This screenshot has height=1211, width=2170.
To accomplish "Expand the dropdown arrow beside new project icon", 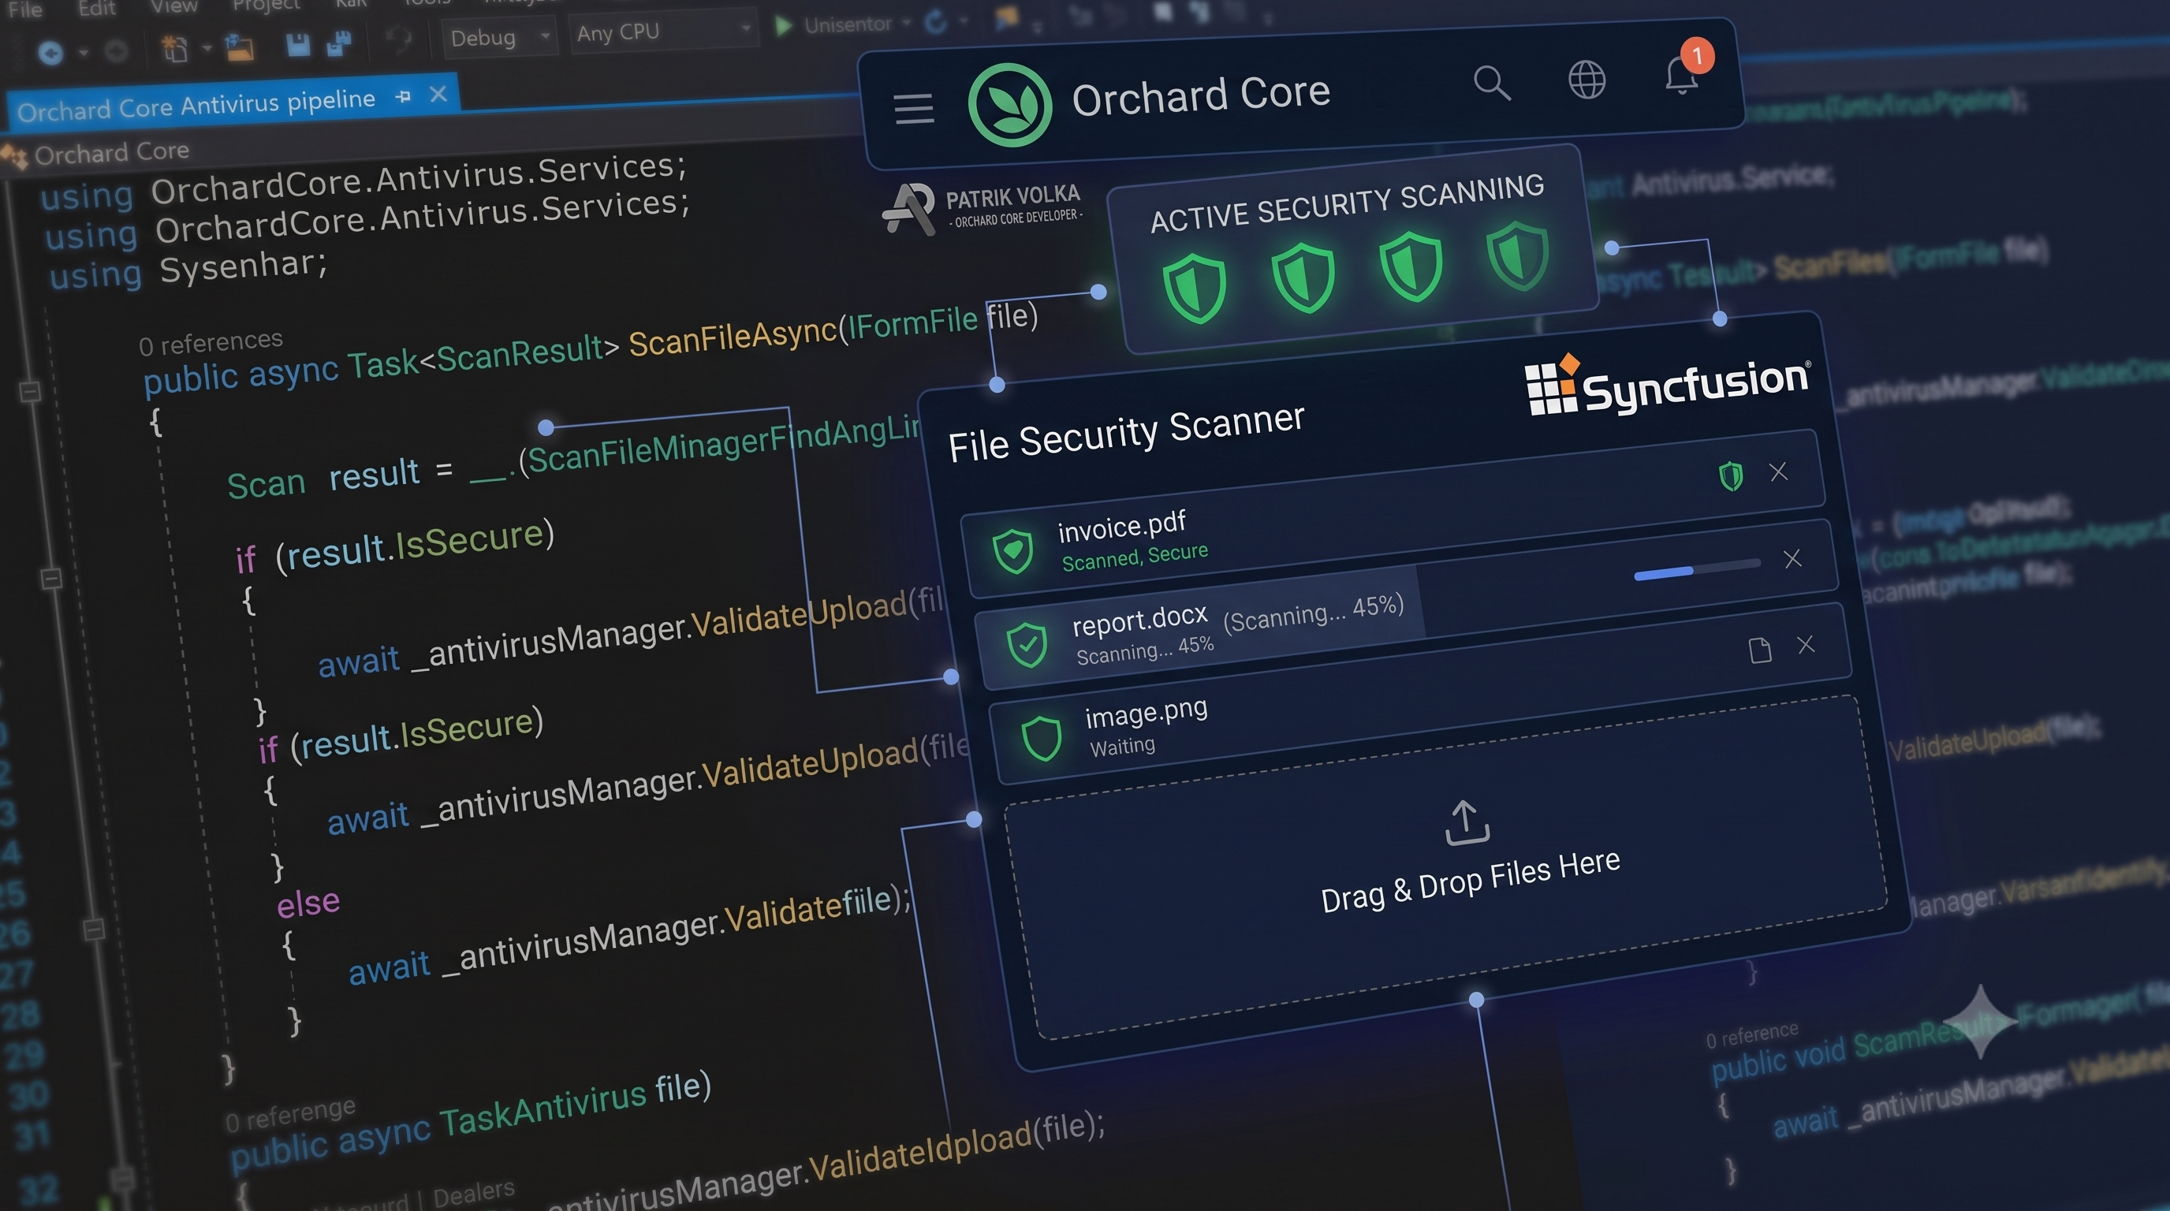I will [207, 48].
